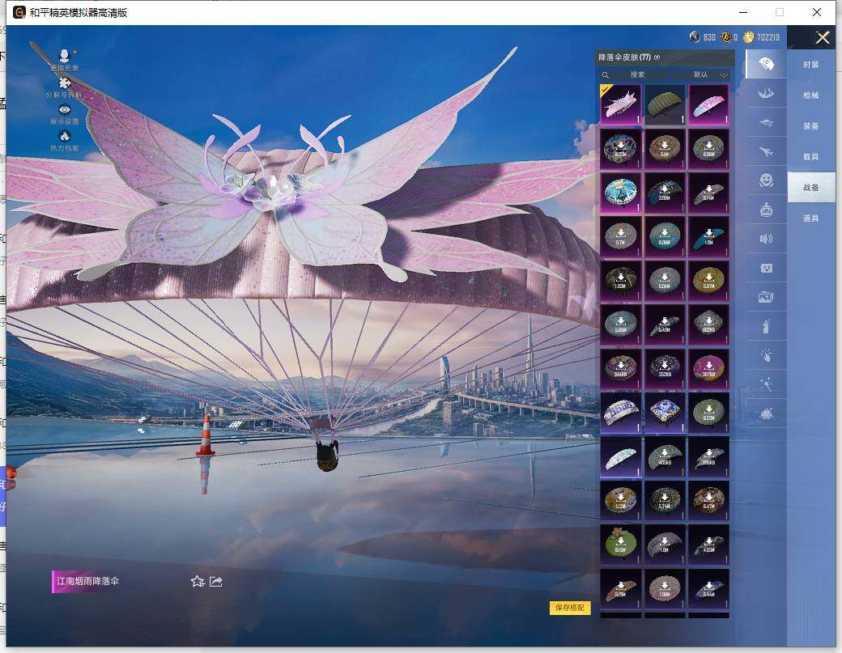This screenshot has width=842, height=653.
Task: Select the pink-blue pastel parachute thumbnail
Action: tap(709, 104)
